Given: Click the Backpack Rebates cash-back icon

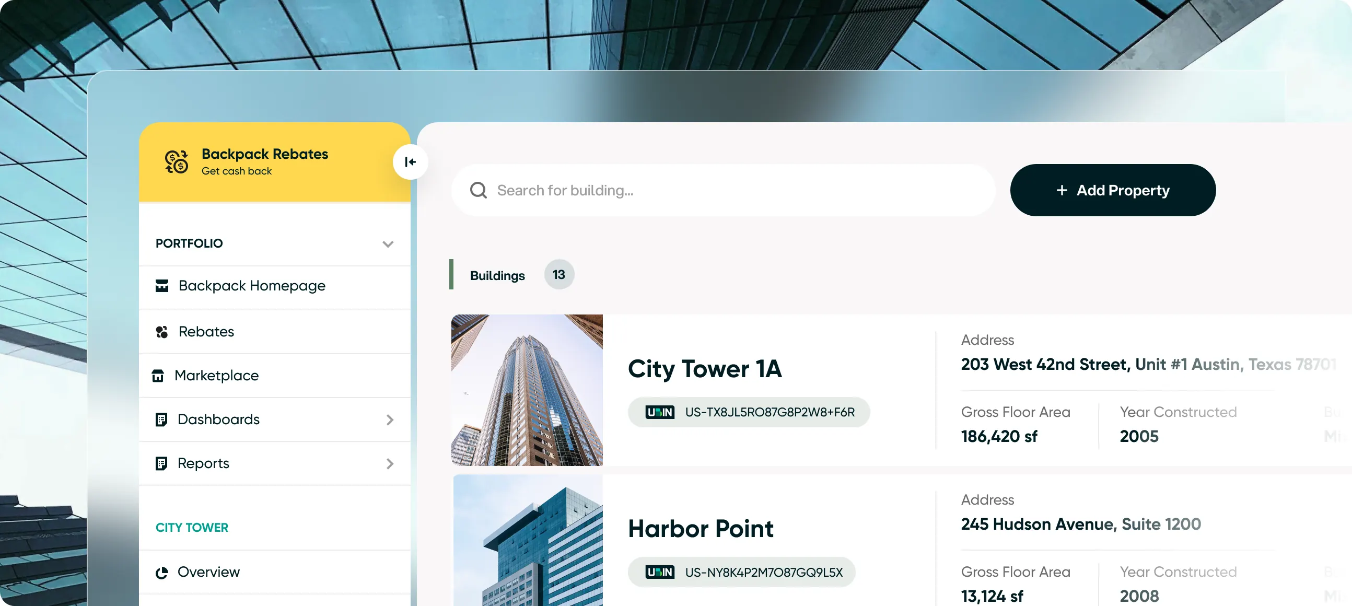Looking at the screenshot, I should [x=177, y=161].
